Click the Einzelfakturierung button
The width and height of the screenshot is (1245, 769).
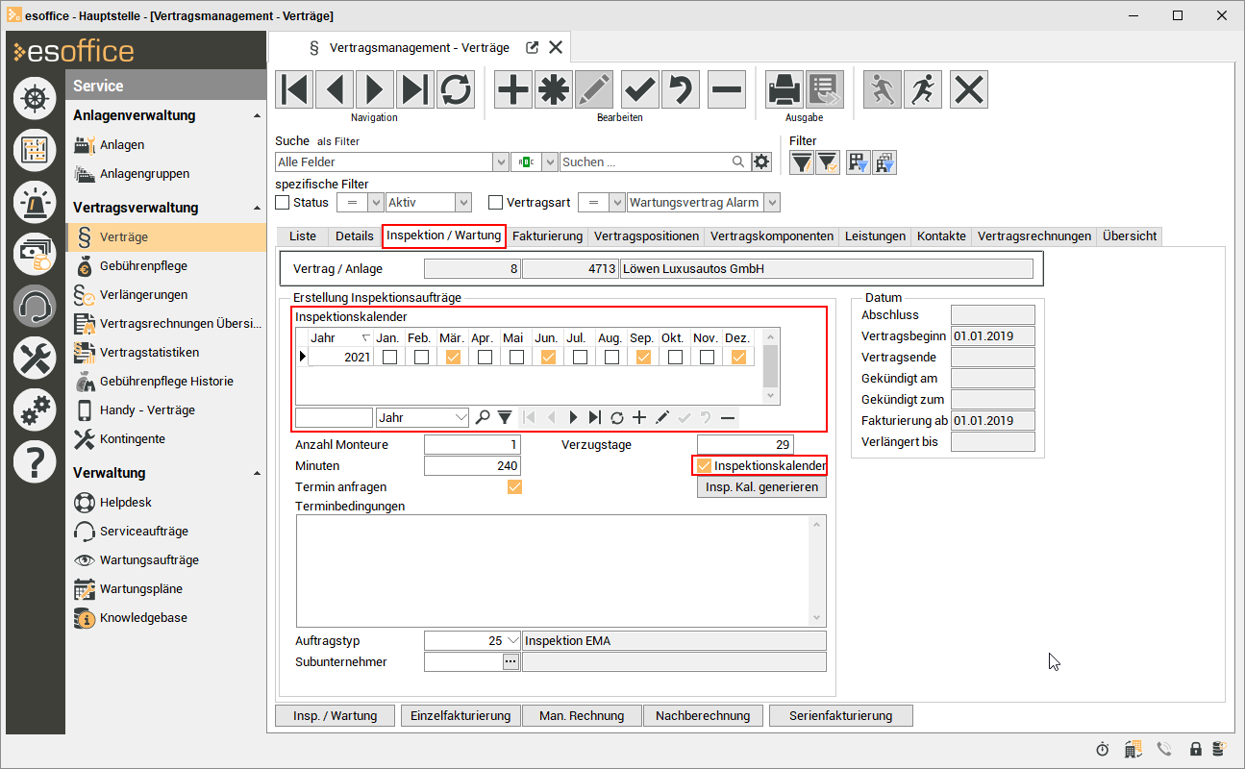click(461, 715)
